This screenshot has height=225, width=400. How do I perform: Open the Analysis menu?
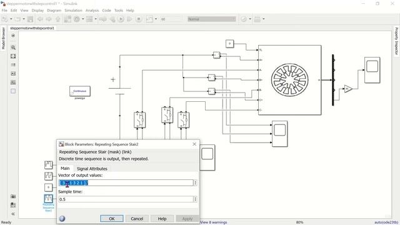[x=92, y=11]
